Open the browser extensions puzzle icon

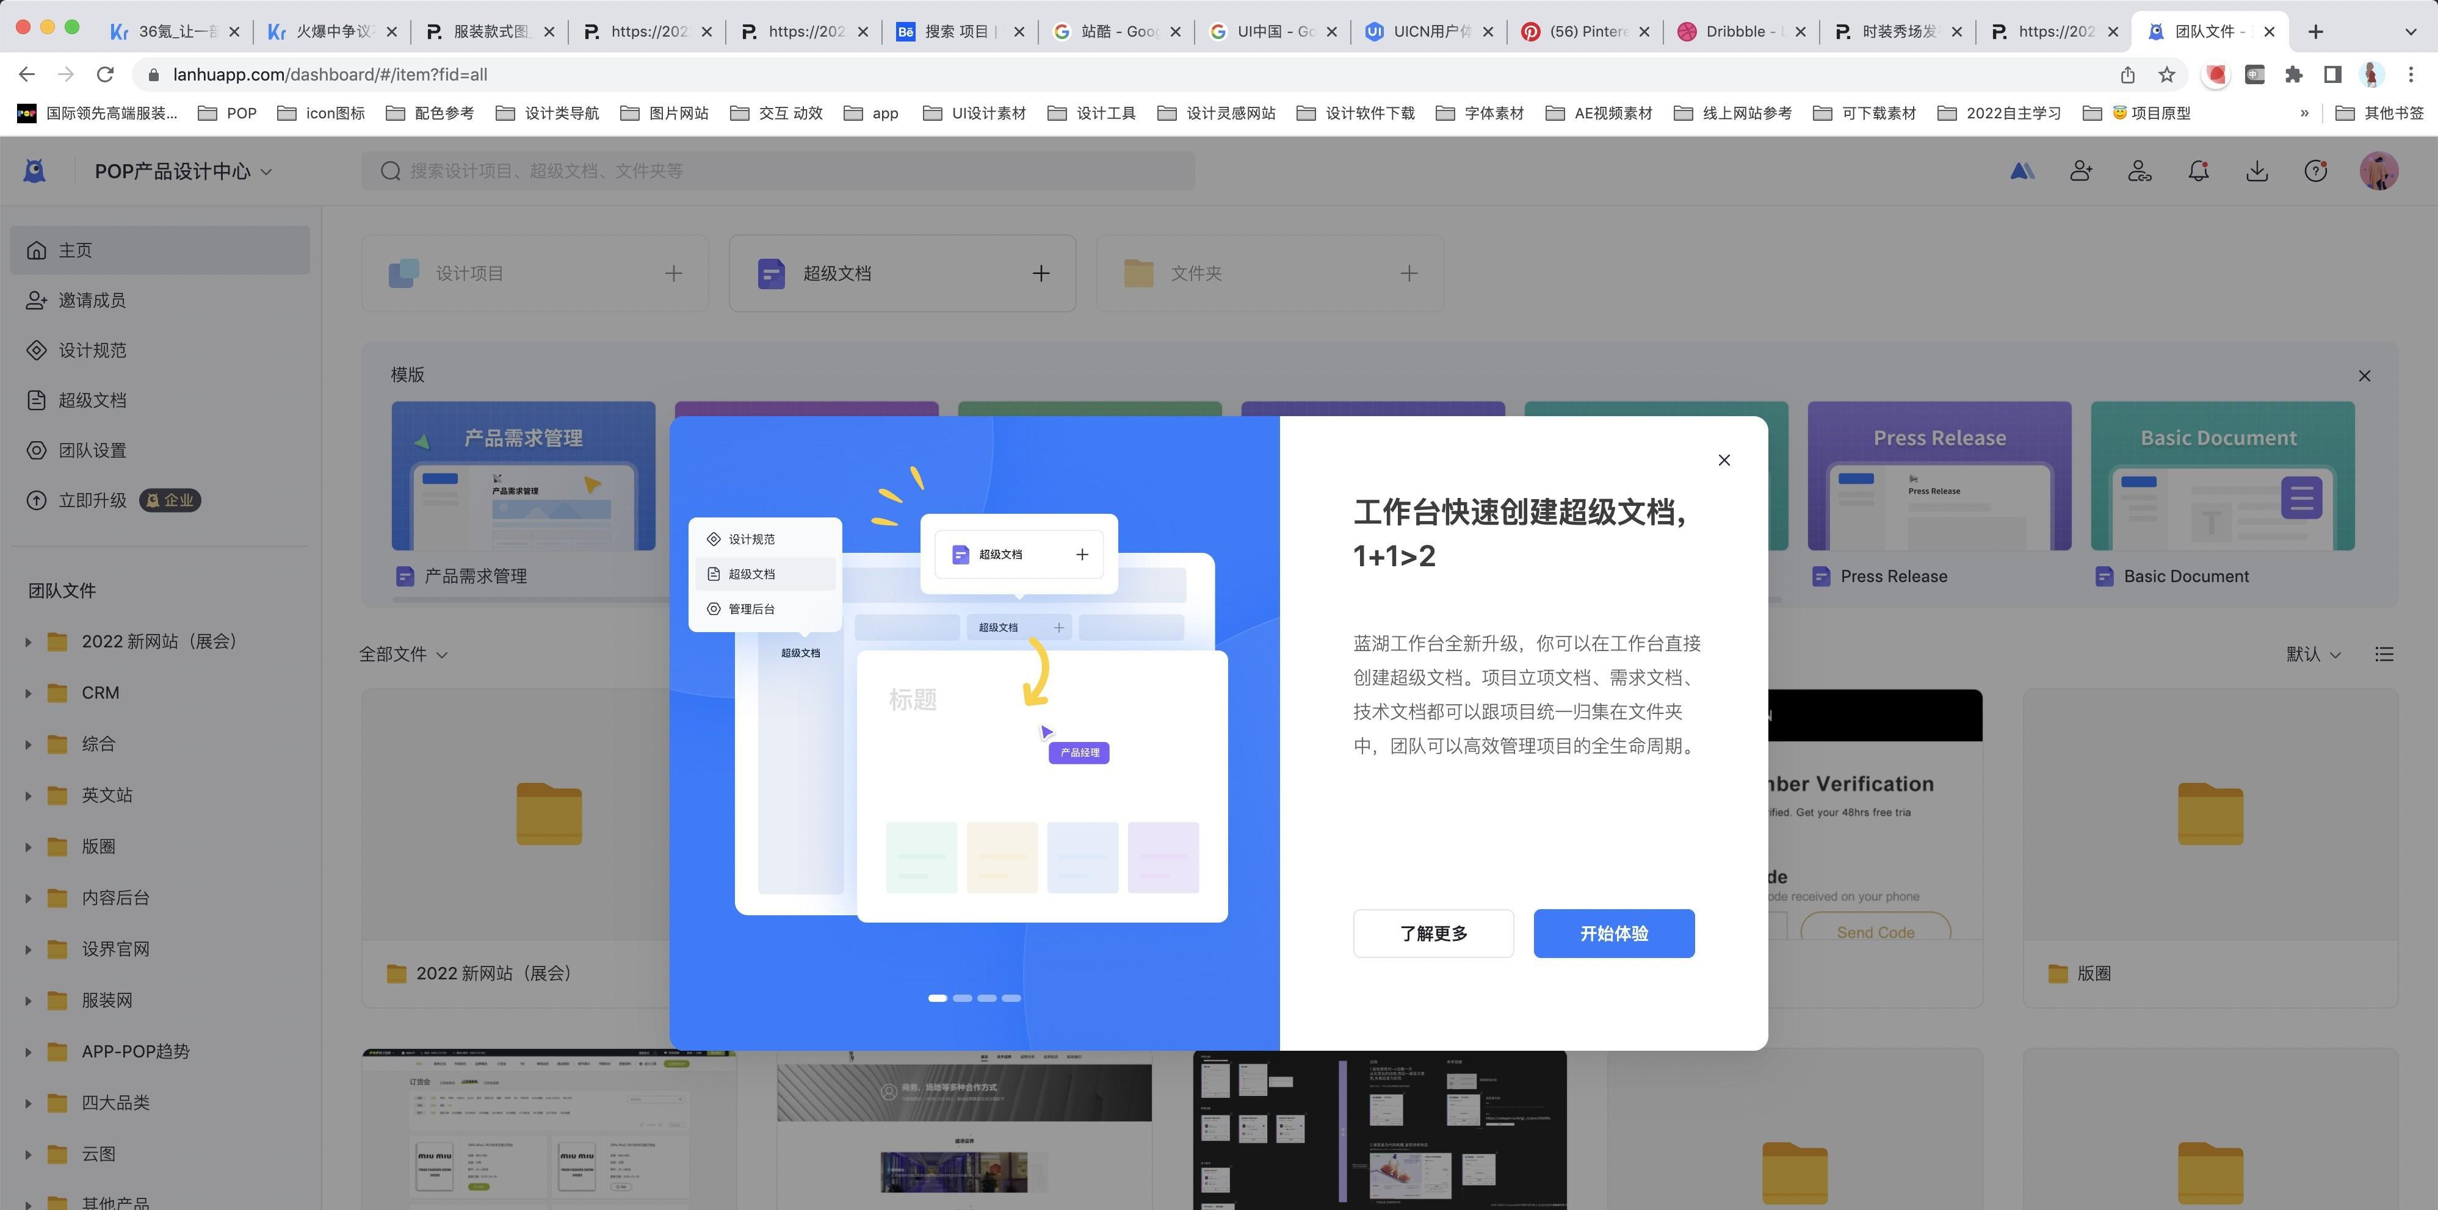(2293, 74)
